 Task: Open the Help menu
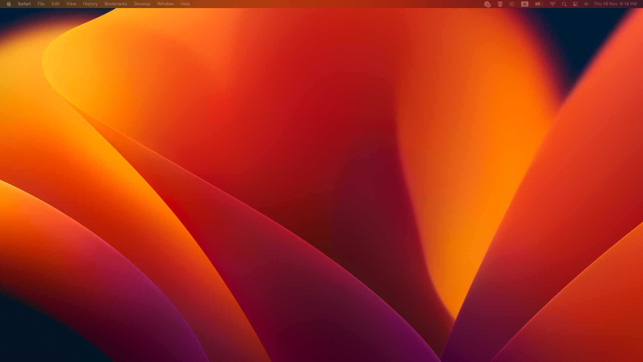coord(185,4)
